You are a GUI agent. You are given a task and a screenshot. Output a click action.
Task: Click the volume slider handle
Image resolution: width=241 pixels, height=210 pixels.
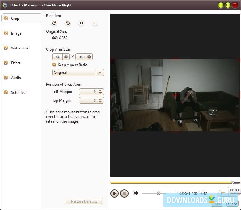[x=158, y=193]
